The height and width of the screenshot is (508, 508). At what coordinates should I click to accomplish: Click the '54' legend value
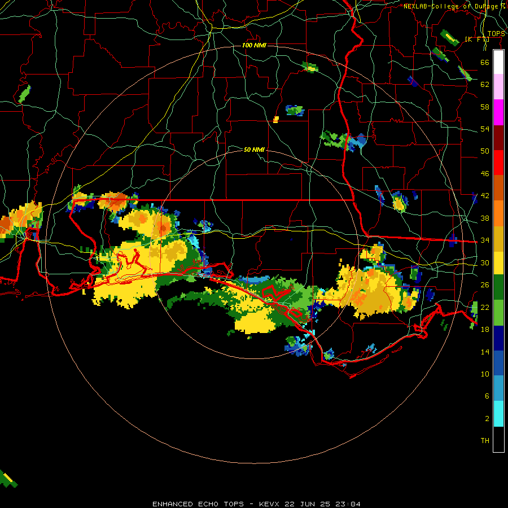pos(485,129)
